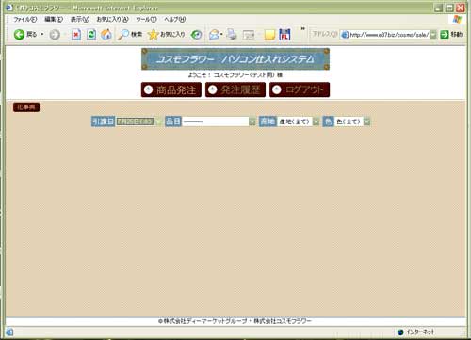Viewport: 471px width, 340px height.
Task: Expand the 引渡日 date dropdown
Action: point(158,121)
